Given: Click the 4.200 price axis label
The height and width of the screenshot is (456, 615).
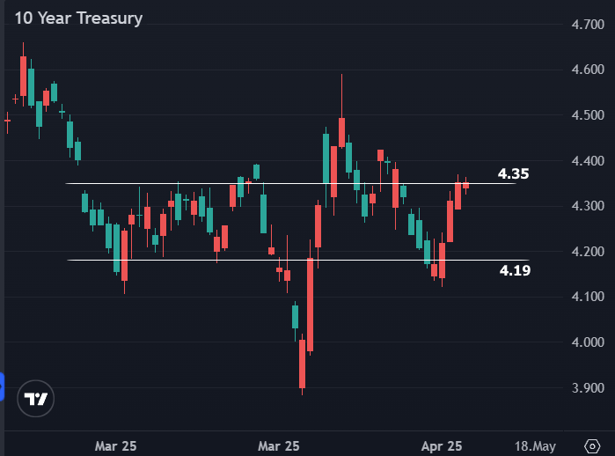Looking at the screenshot, I should pos(586,252).
